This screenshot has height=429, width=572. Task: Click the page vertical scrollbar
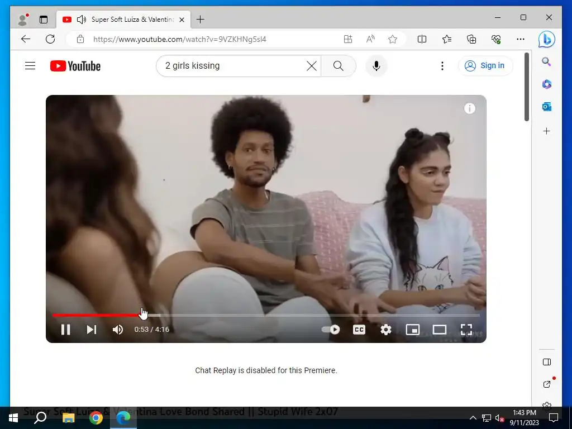pyautogui.click(x=526, y=87)
